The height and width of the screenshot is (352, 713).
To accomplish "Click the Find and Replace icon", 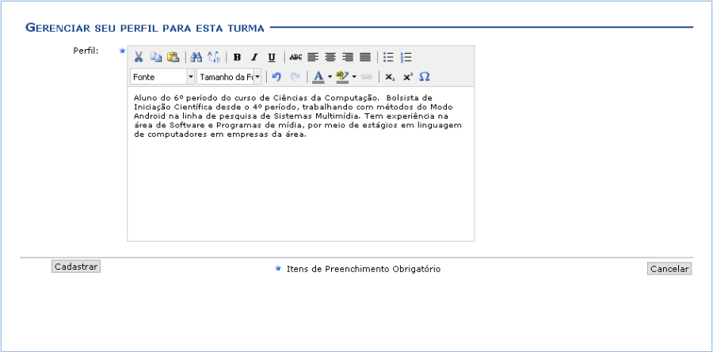I will 213,57.
